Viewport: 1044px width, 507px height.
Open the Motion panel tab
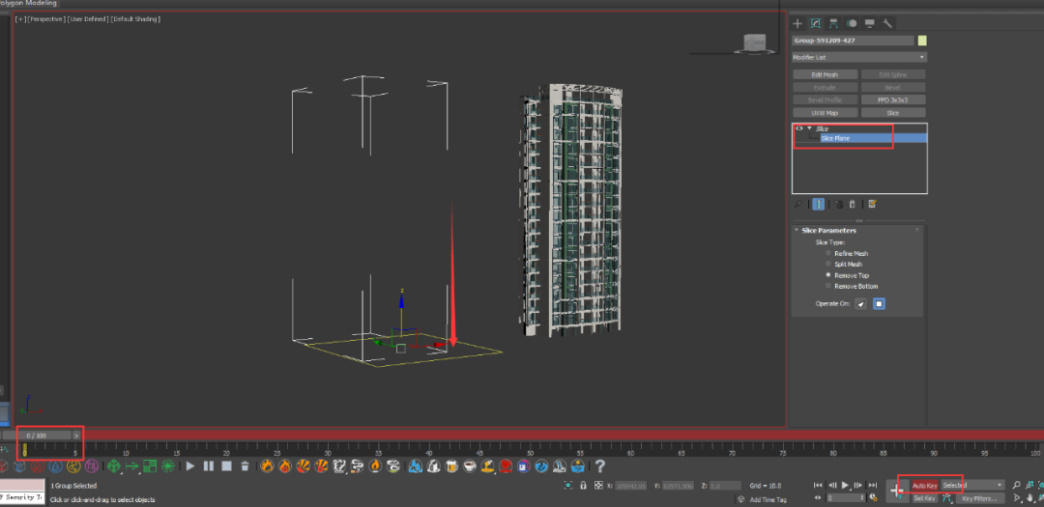852,23
